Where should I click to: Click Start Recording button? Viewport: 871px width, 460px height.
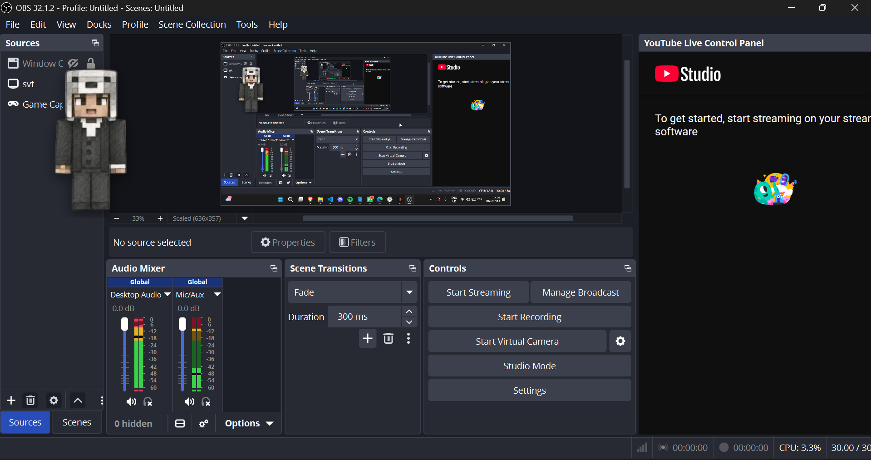tap(529, 317)
